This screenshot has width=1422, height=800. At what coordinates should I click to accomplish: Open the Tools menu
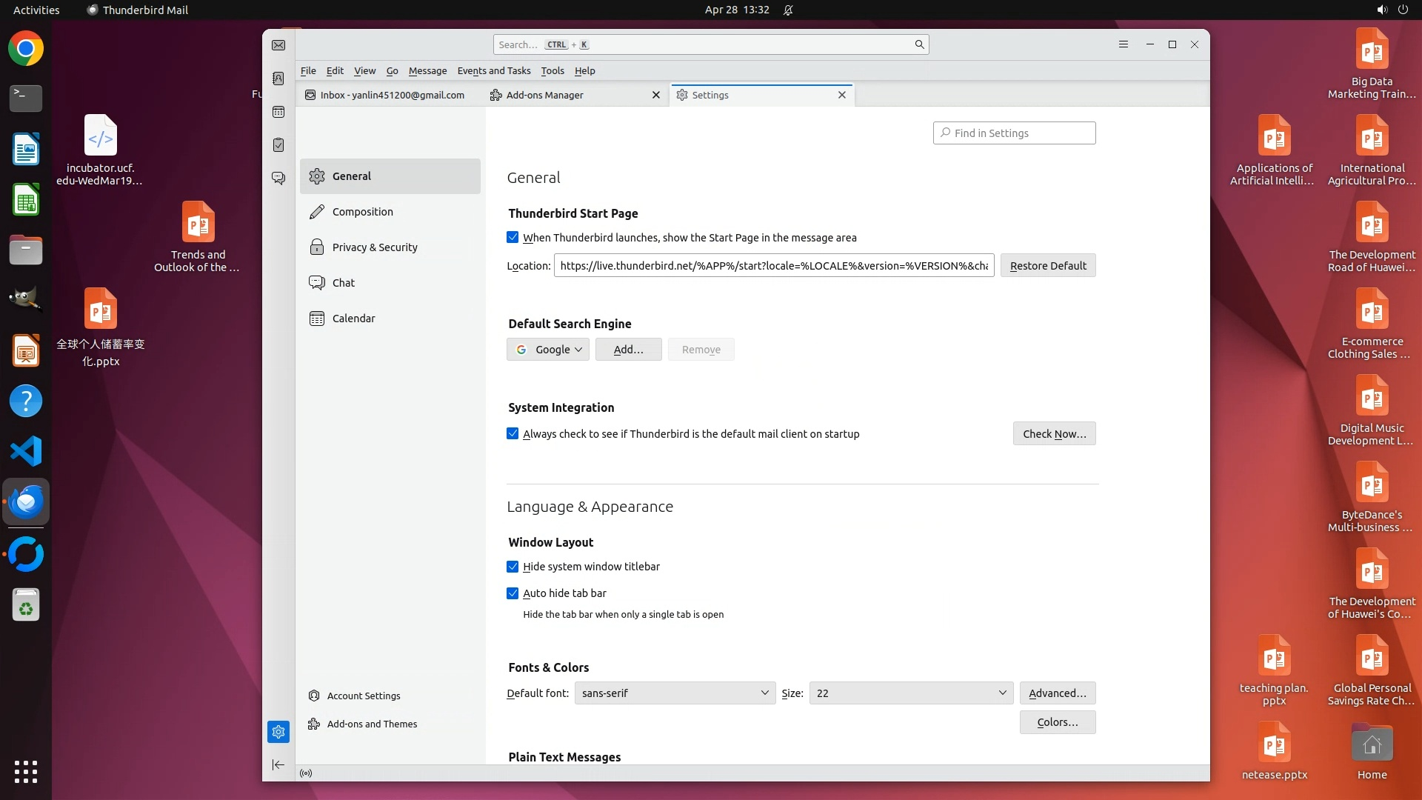click(552, 71)
